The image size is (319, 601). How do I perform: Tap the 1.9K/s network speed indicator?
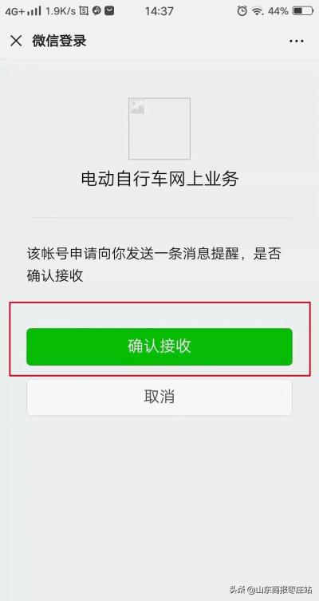[61, 11]
